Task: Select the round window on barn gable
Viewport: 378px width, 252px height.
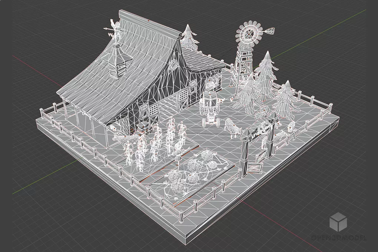Action: pos(173,64)
